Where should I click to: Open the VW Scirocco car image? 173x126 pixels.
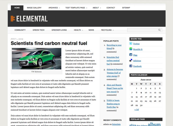tap(37, 59)
